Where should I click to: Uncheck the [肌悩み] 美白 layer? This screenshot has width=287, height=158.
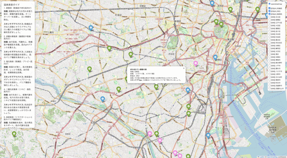(x=270, y=11)
